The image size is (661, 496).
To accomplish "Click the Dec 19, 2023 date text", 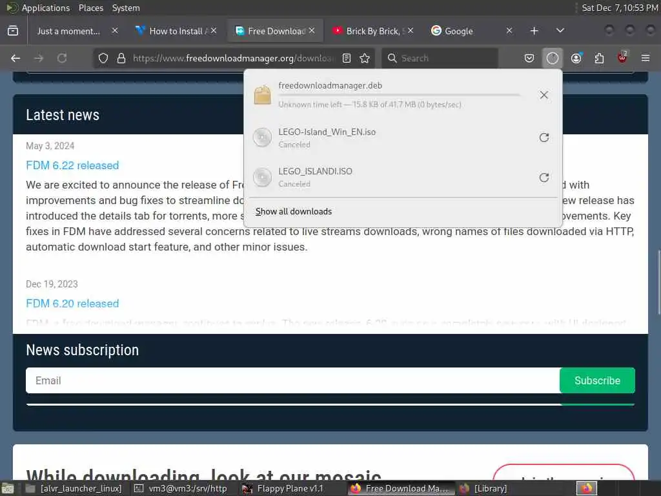I will pyautogui.click(x=52, y=284).
